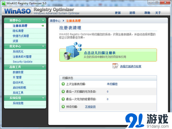The width and height of the screenshot is (172, 129).
Task: Select 隐私清理 in the sidebar
Action: point(25,31)
